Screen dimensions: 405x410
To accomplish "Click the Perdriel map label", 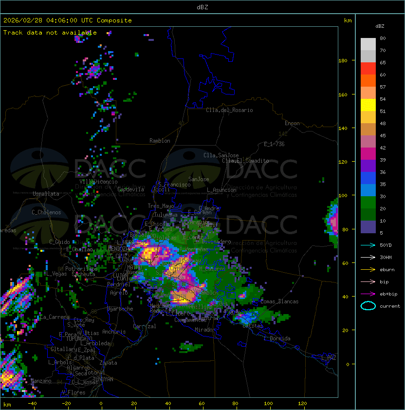I will tap(119, 284).
